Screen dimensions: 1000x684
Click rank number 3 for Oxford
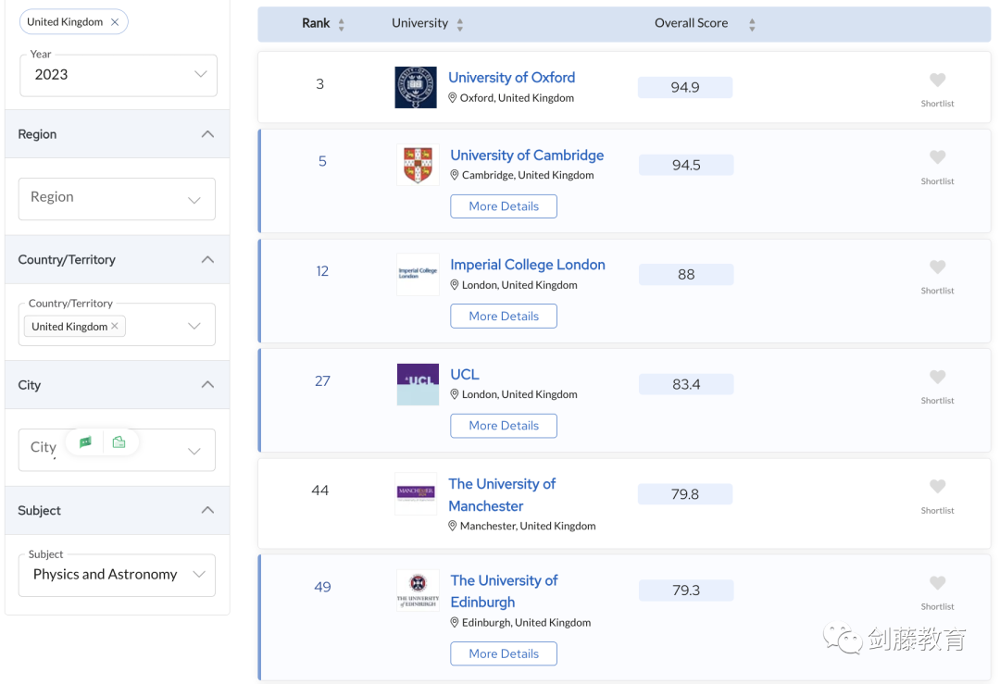point(320,84)
